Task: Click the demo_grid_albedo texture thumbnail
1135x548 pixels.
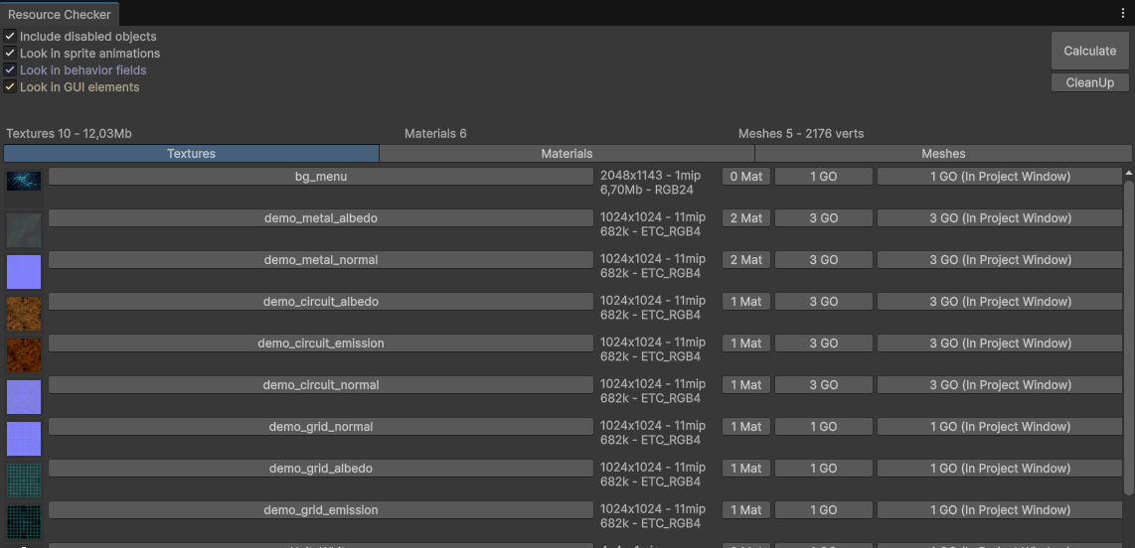Action: (24, 480)
